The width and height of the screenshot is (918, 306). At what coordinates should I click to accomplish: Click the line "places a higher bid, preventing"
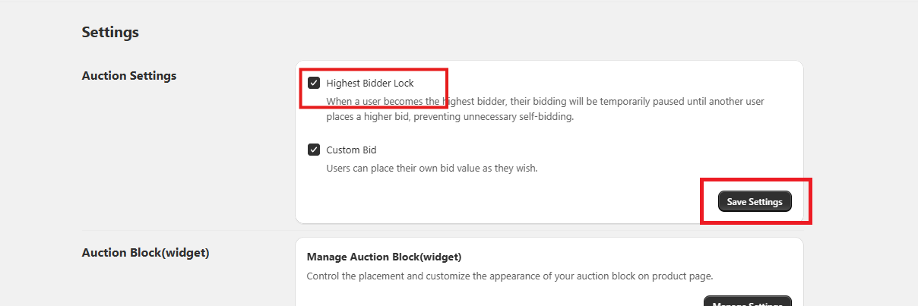449,117
